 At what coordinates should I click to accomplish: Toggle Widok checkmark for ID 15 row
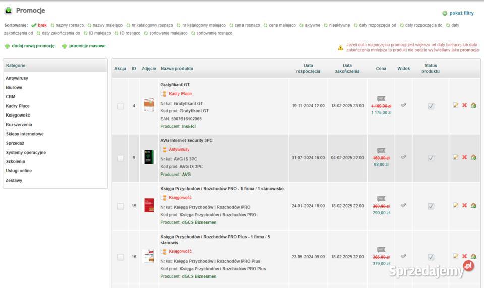click(403, 205)
